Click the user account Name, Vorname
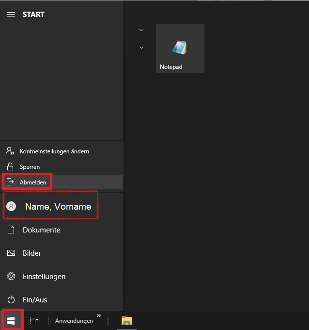This screenshot has height=330, width=309. click(62, 206)
